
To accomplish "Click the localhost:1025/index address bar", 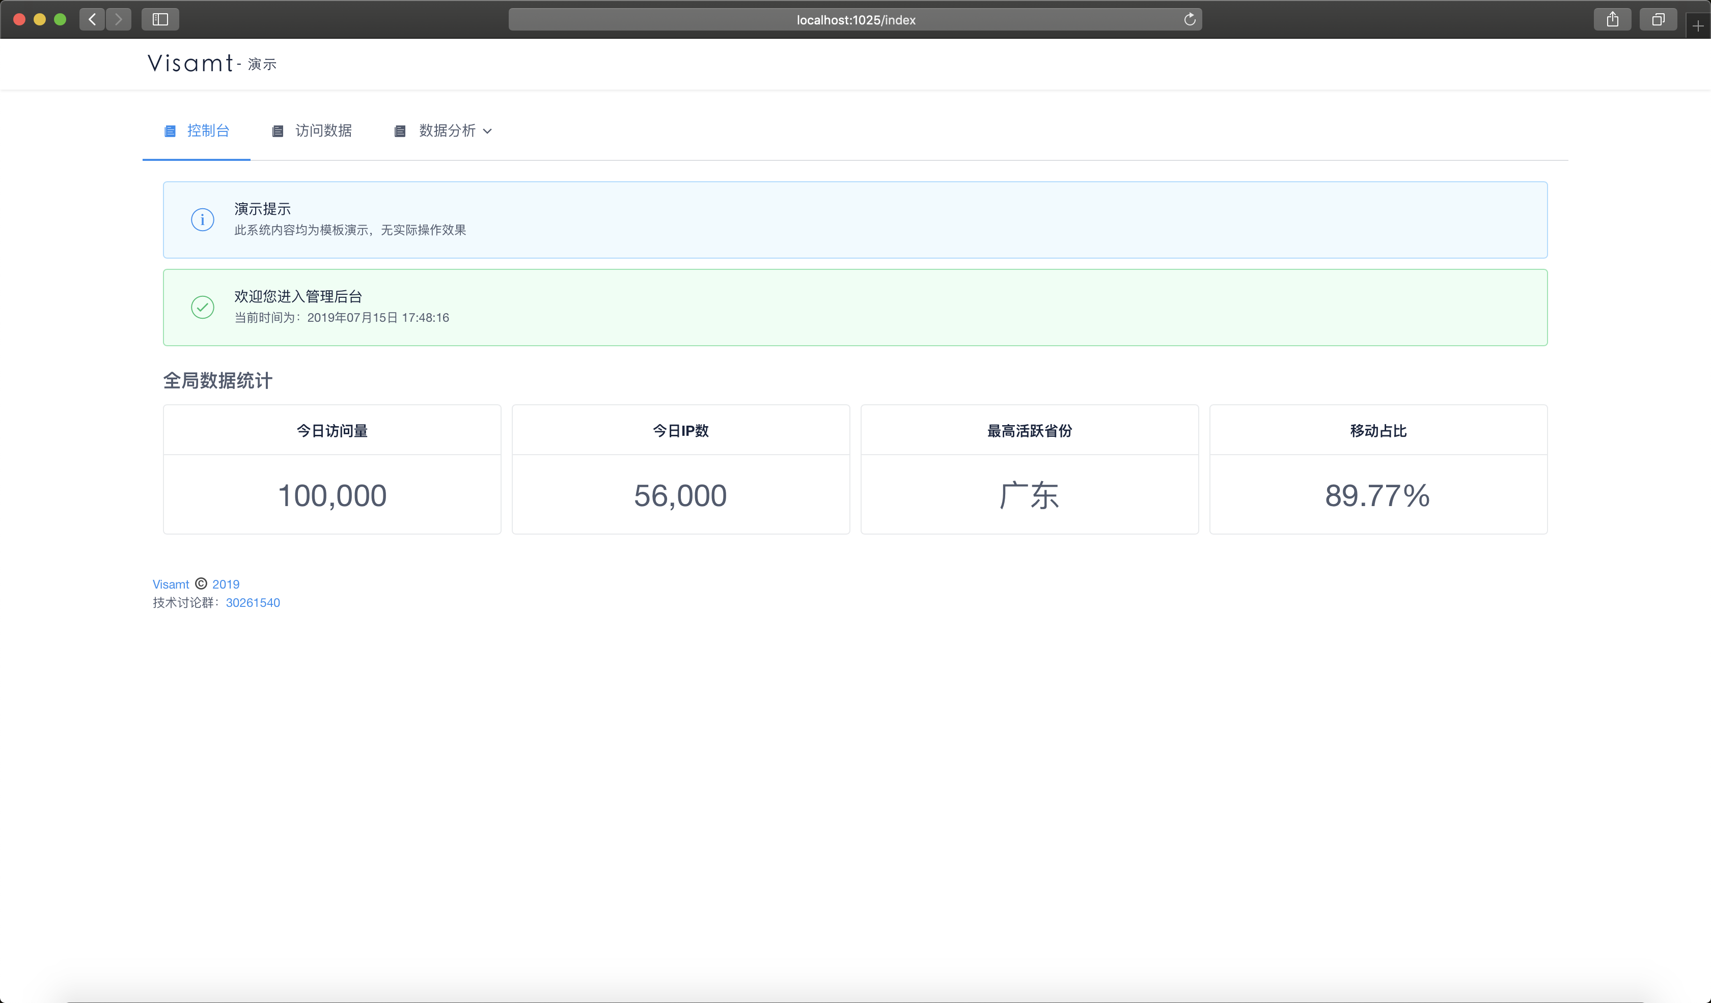I will tap(855, 20).
